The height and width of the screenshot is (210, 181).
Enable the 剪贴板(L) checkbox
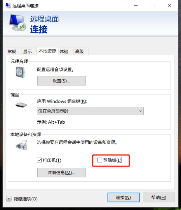(x=100, y=160)
